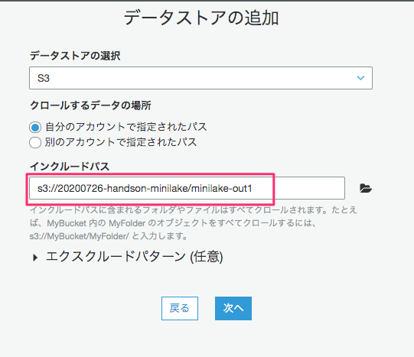Click the データストアの選択 label
The image size is (414, 357).
point(75,56)
